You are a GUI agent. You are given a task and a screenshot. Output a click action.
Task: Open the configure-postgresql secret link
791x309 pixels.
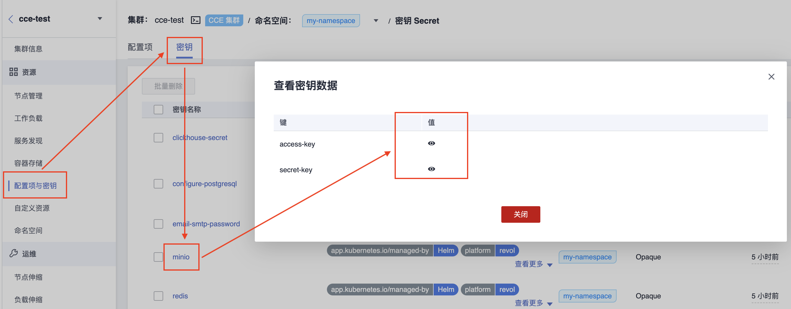point(205,183)
